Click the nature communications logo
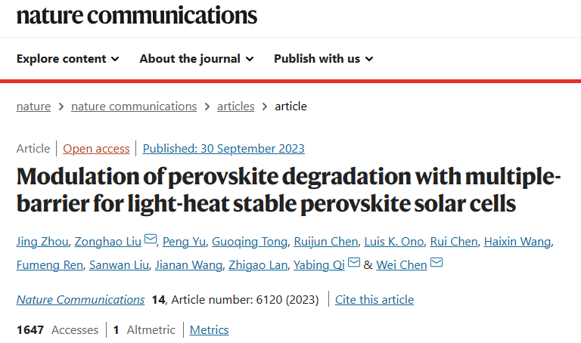581x343 pixels. [137, 16]
